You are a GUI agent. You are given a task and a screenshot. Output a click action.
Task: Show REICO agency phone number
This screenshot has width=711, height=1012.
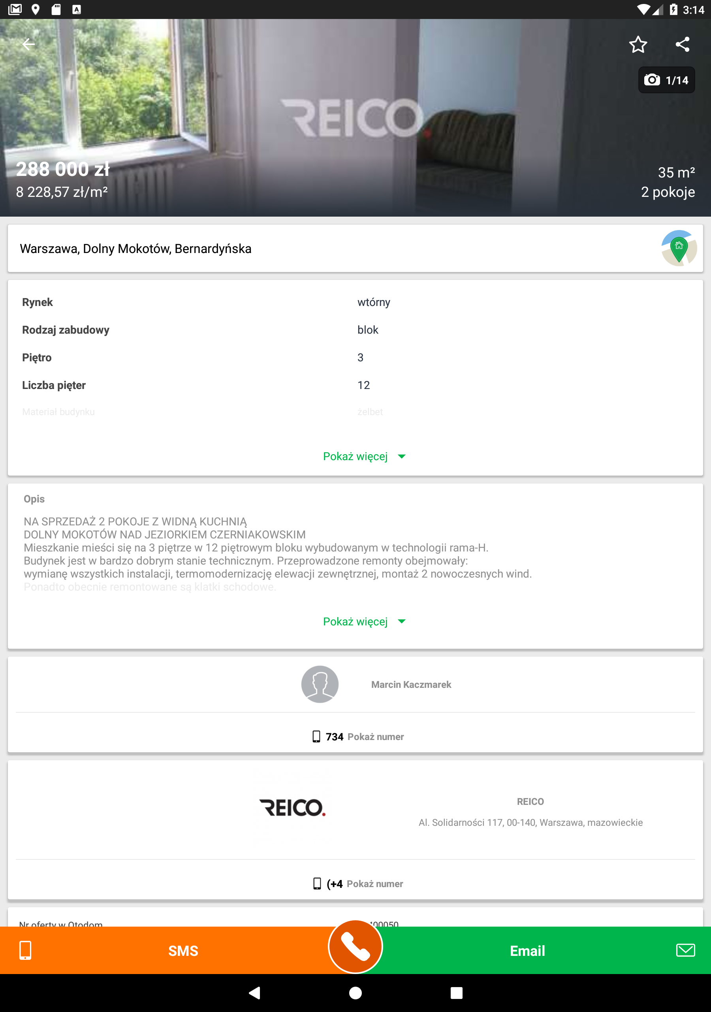374,884
